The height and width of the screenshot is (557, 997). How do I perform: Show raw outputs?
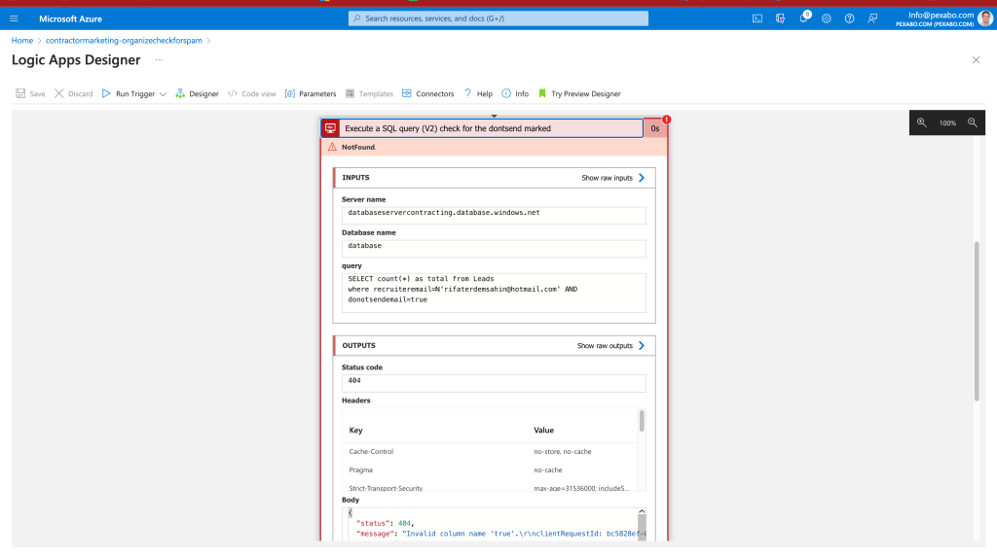(611, 345)
